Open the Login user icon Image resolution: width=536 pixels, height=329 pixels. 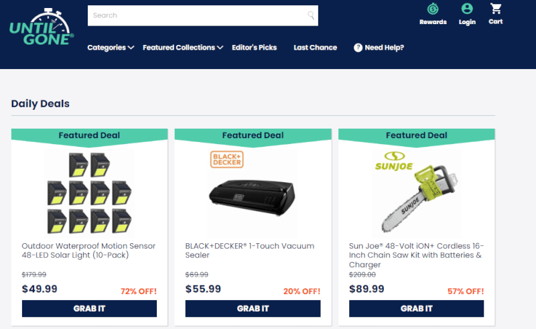coord(467,9)
